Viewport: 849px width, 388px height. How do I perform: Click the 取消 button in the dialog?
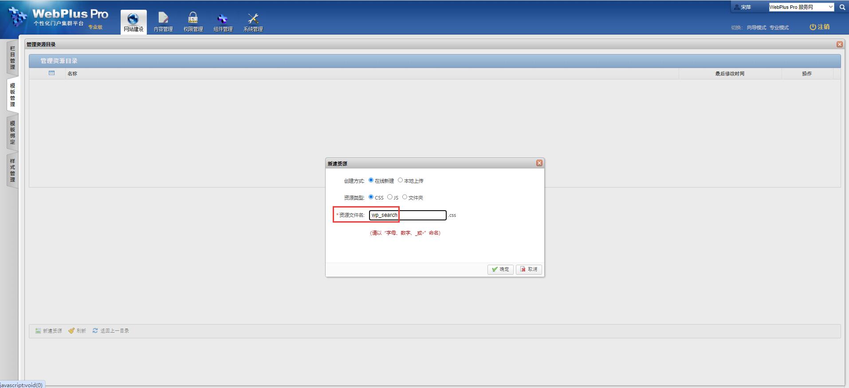click(529, 269)
